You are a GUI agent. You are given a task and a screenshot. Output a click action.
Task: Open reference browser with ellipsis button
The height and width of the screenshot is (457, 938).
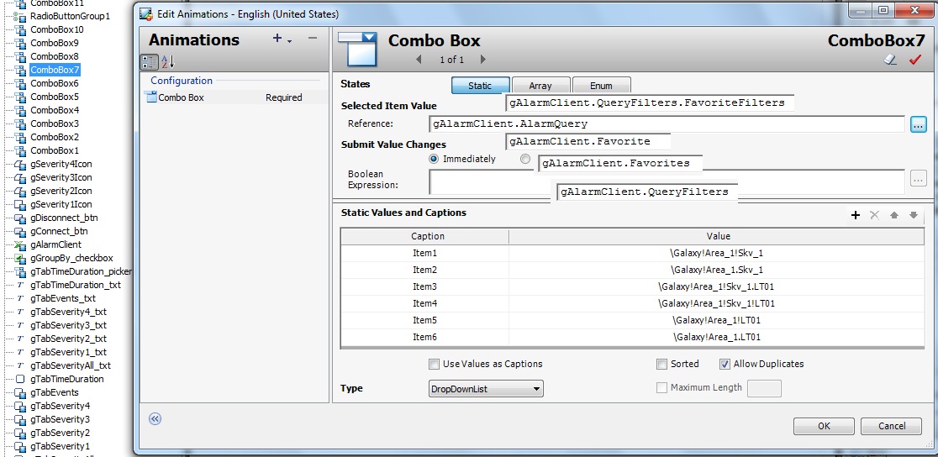[918, 124]
